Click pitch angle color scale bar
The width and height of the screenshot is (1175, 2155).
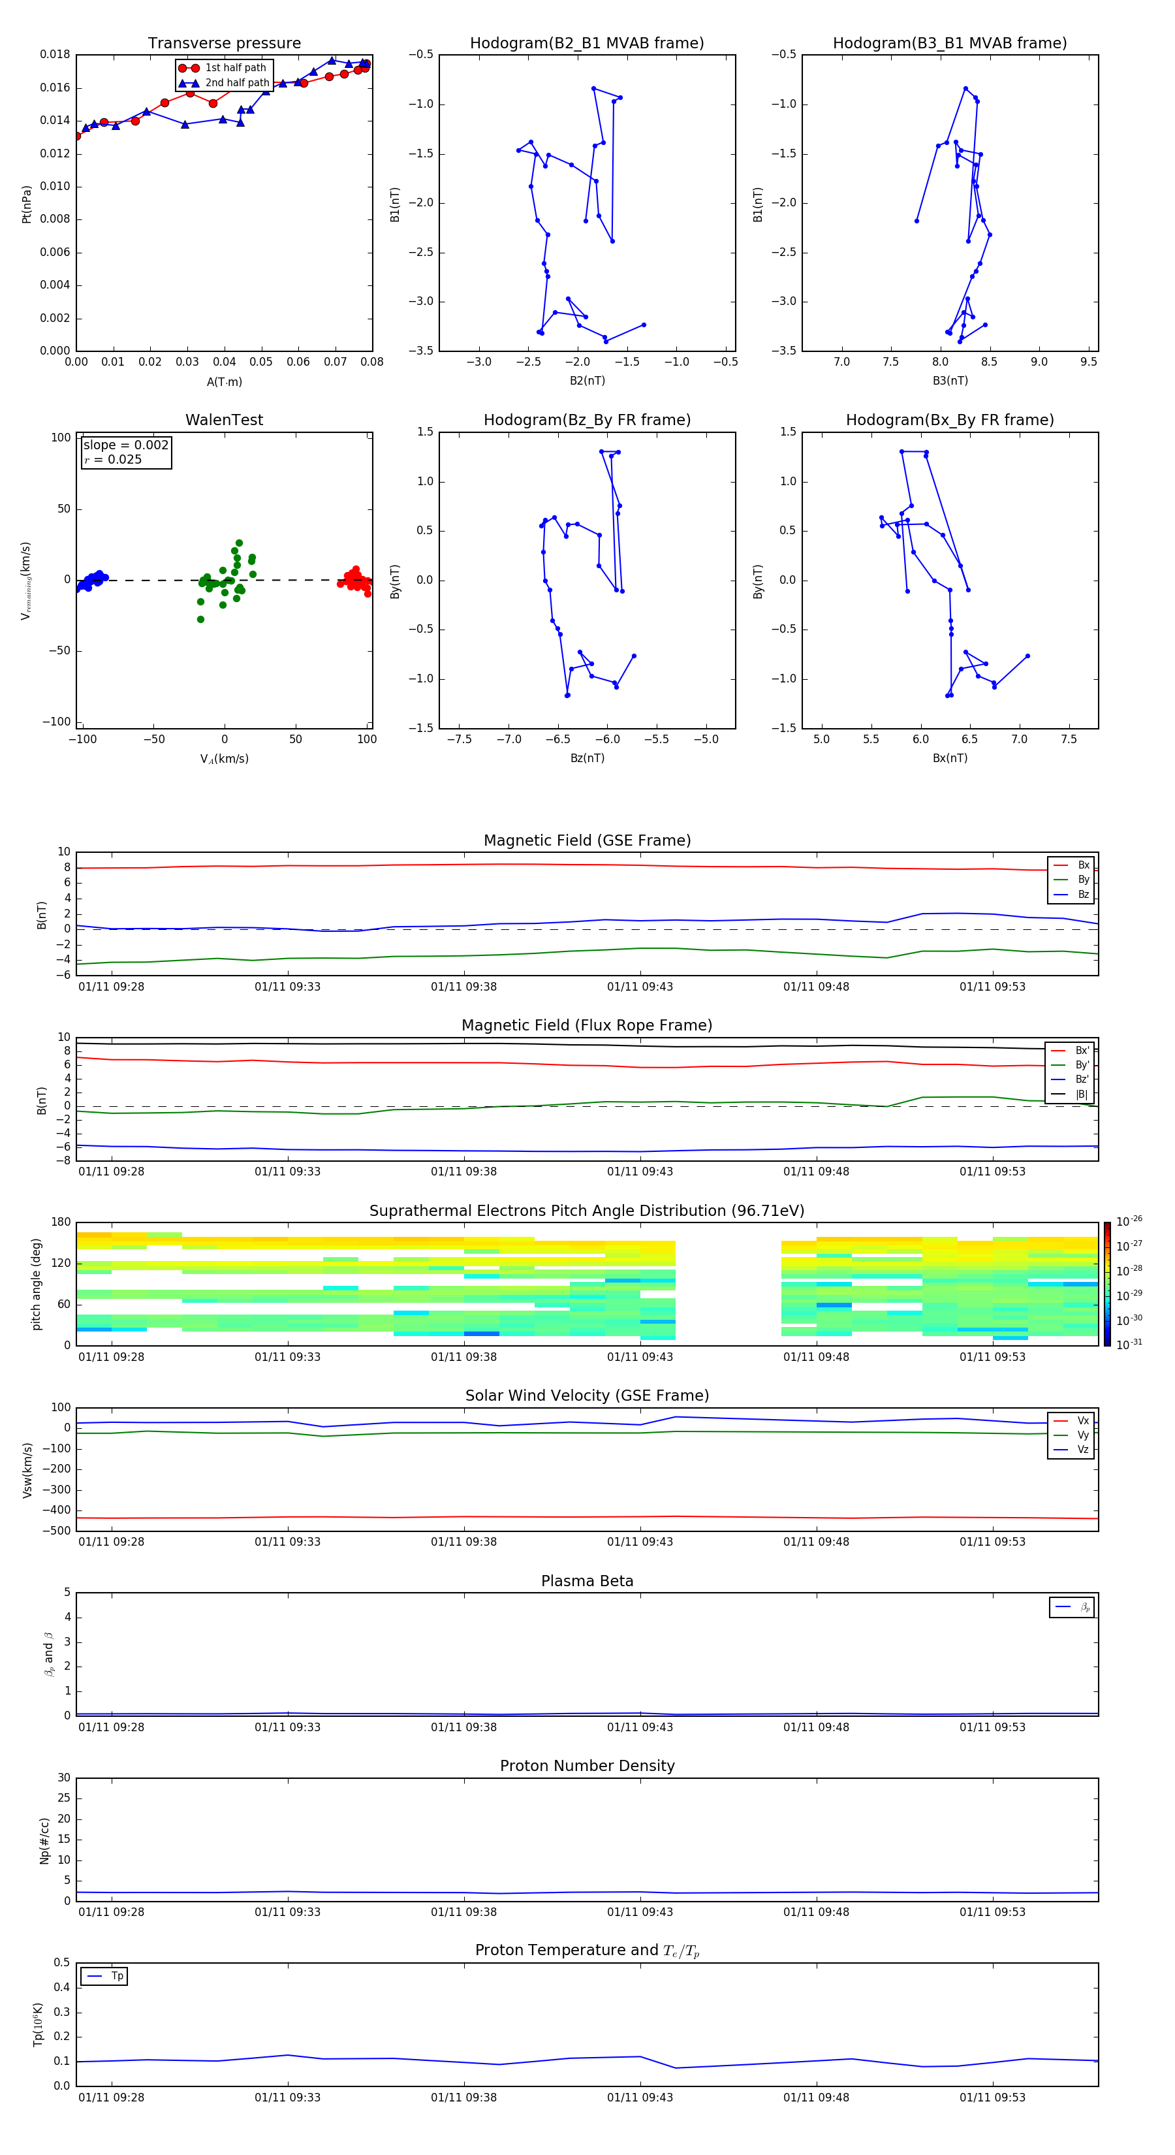(x=1107, y=1284)
